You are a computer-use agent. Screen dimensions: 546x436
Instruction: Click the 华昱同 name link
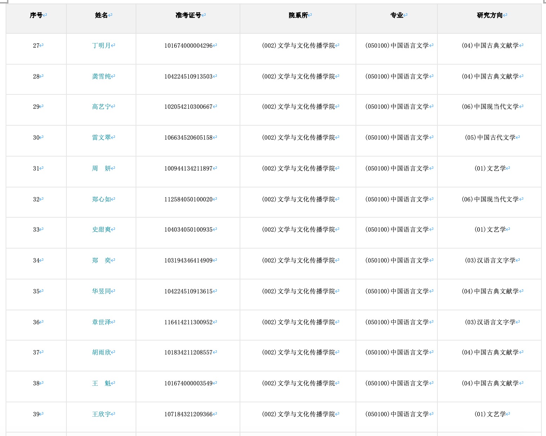[101, 291]
